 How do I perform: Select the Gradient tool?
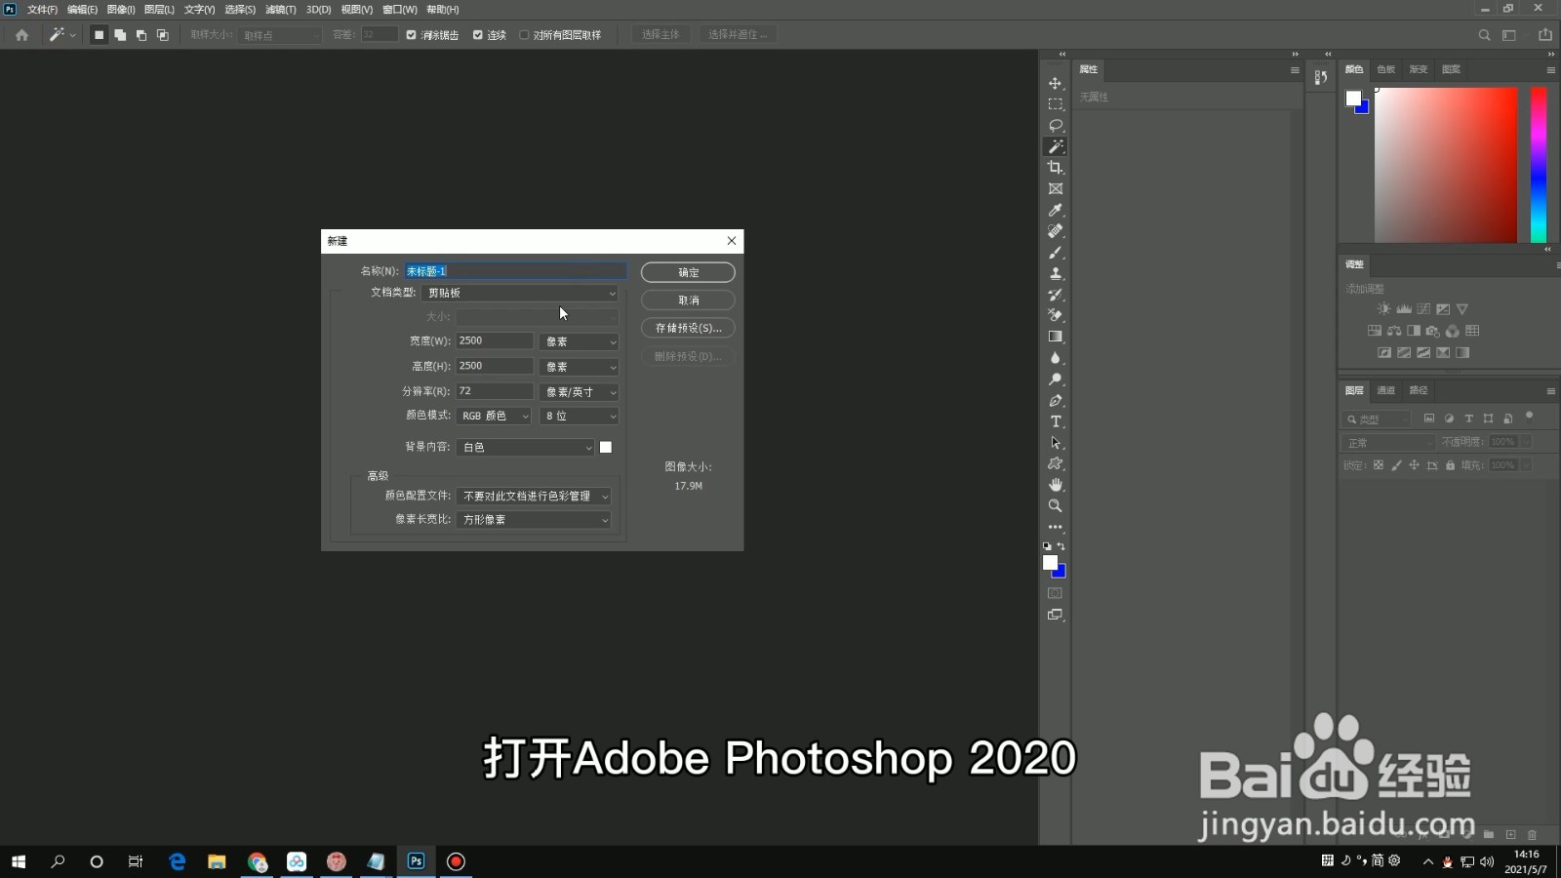point(1055,337)
